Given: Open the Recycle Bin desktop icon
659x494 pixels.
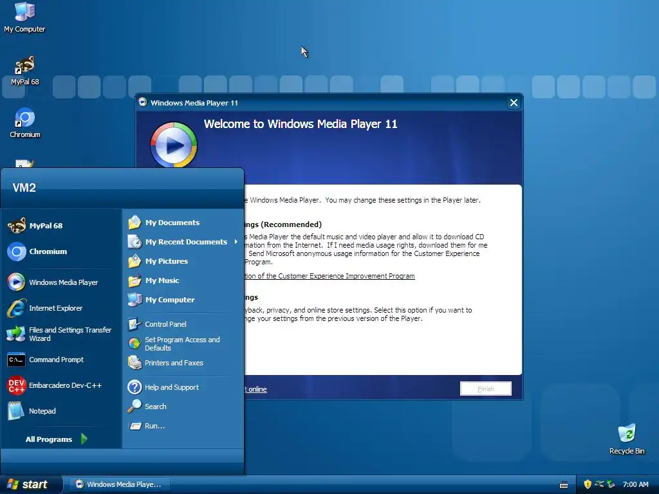Looking at the screenshot, I should 627,439.
